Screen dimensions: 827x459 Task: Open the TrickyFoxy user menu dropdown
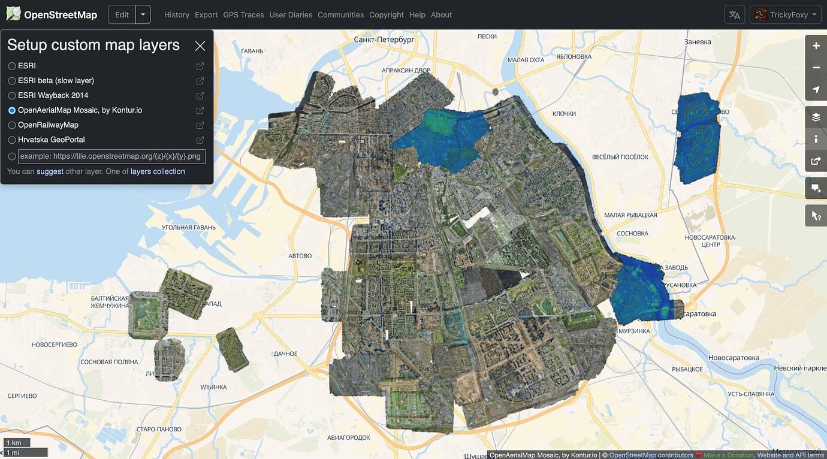(x=785, y=15)
